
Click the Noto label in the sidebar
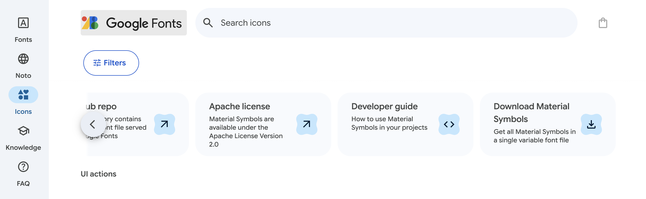pyautogui.click(x=23, y=76)
